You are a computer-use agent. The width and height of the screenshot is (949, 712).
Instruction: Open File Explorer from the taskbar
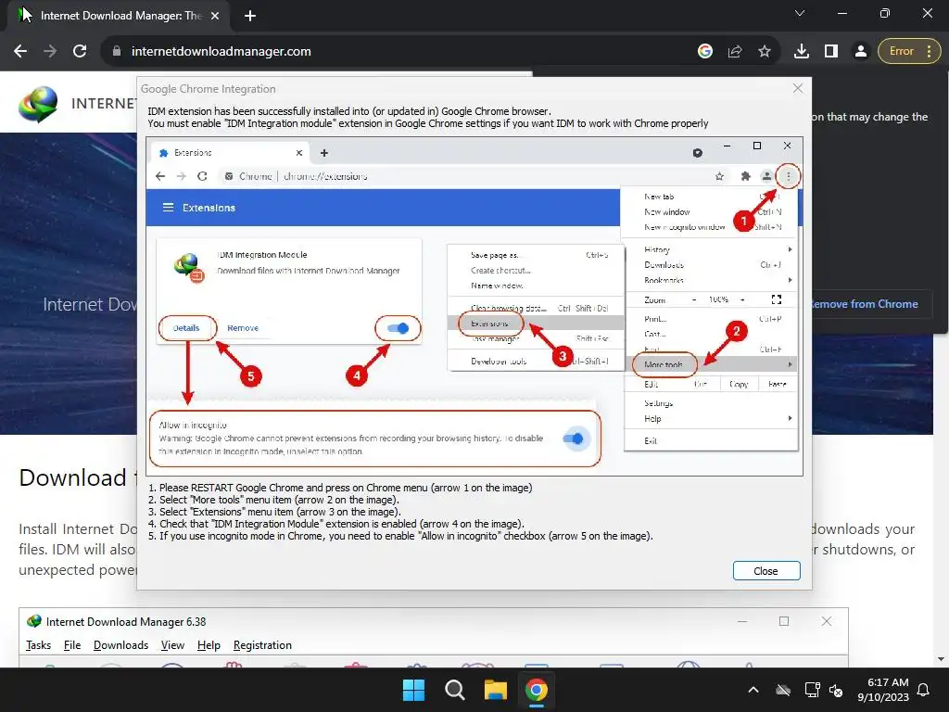pos(496,690)
